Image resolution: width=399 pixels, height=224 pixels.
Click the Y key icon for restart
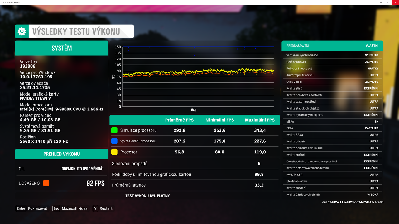point(95,208)
